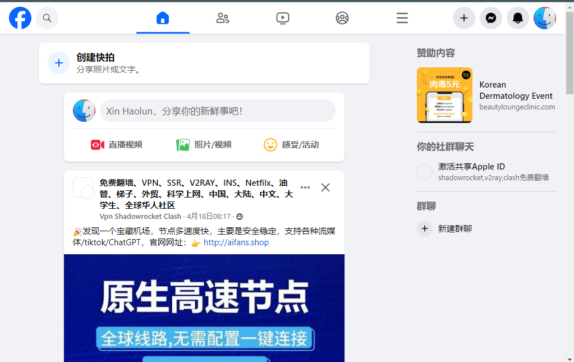This screenshot has height=362, width=574.
Task: Click the beautyloungeclinic.com ad URL
Action: [x=517, y=107]
